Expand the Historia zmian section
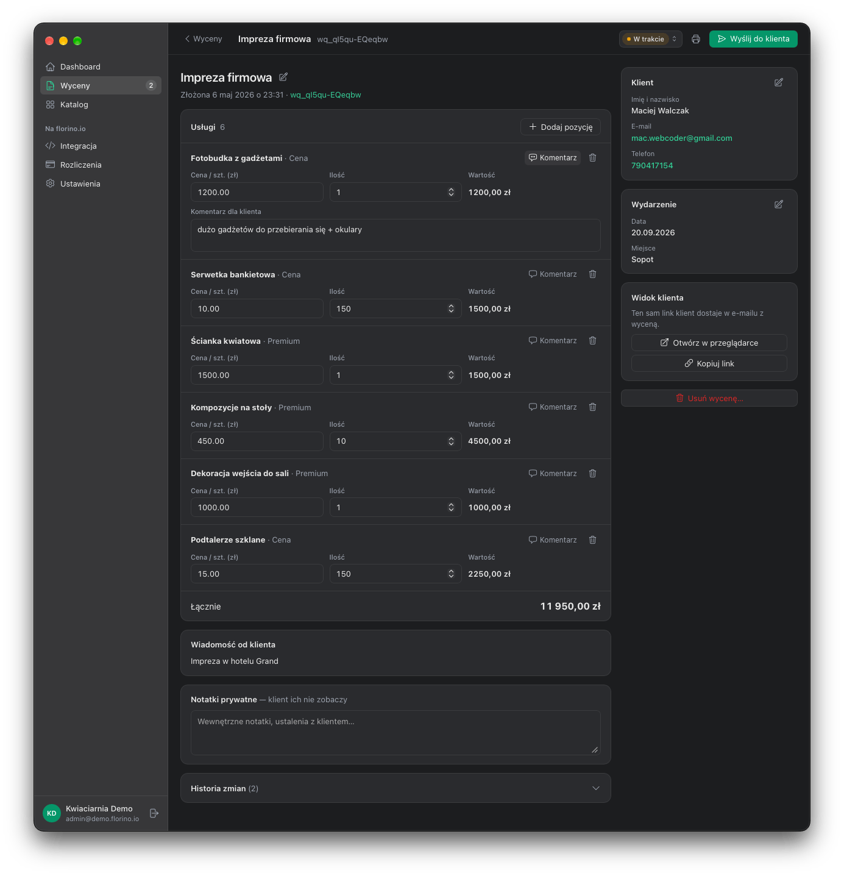 click(x=395, y=788)
